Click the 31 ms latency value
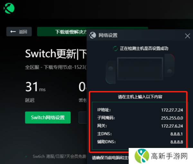This screenshot has width=193, height=164. click(x=35, y=87)
